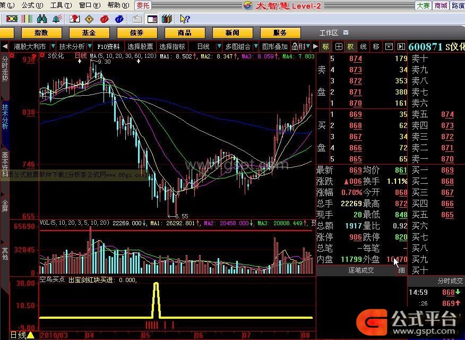
Task: Click the red gear icon at chart corner
Action: point(12,55)
